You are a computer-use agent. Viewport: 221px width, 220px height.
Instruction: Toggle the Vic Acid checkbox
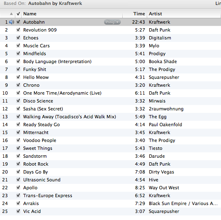tap(18, 211)
